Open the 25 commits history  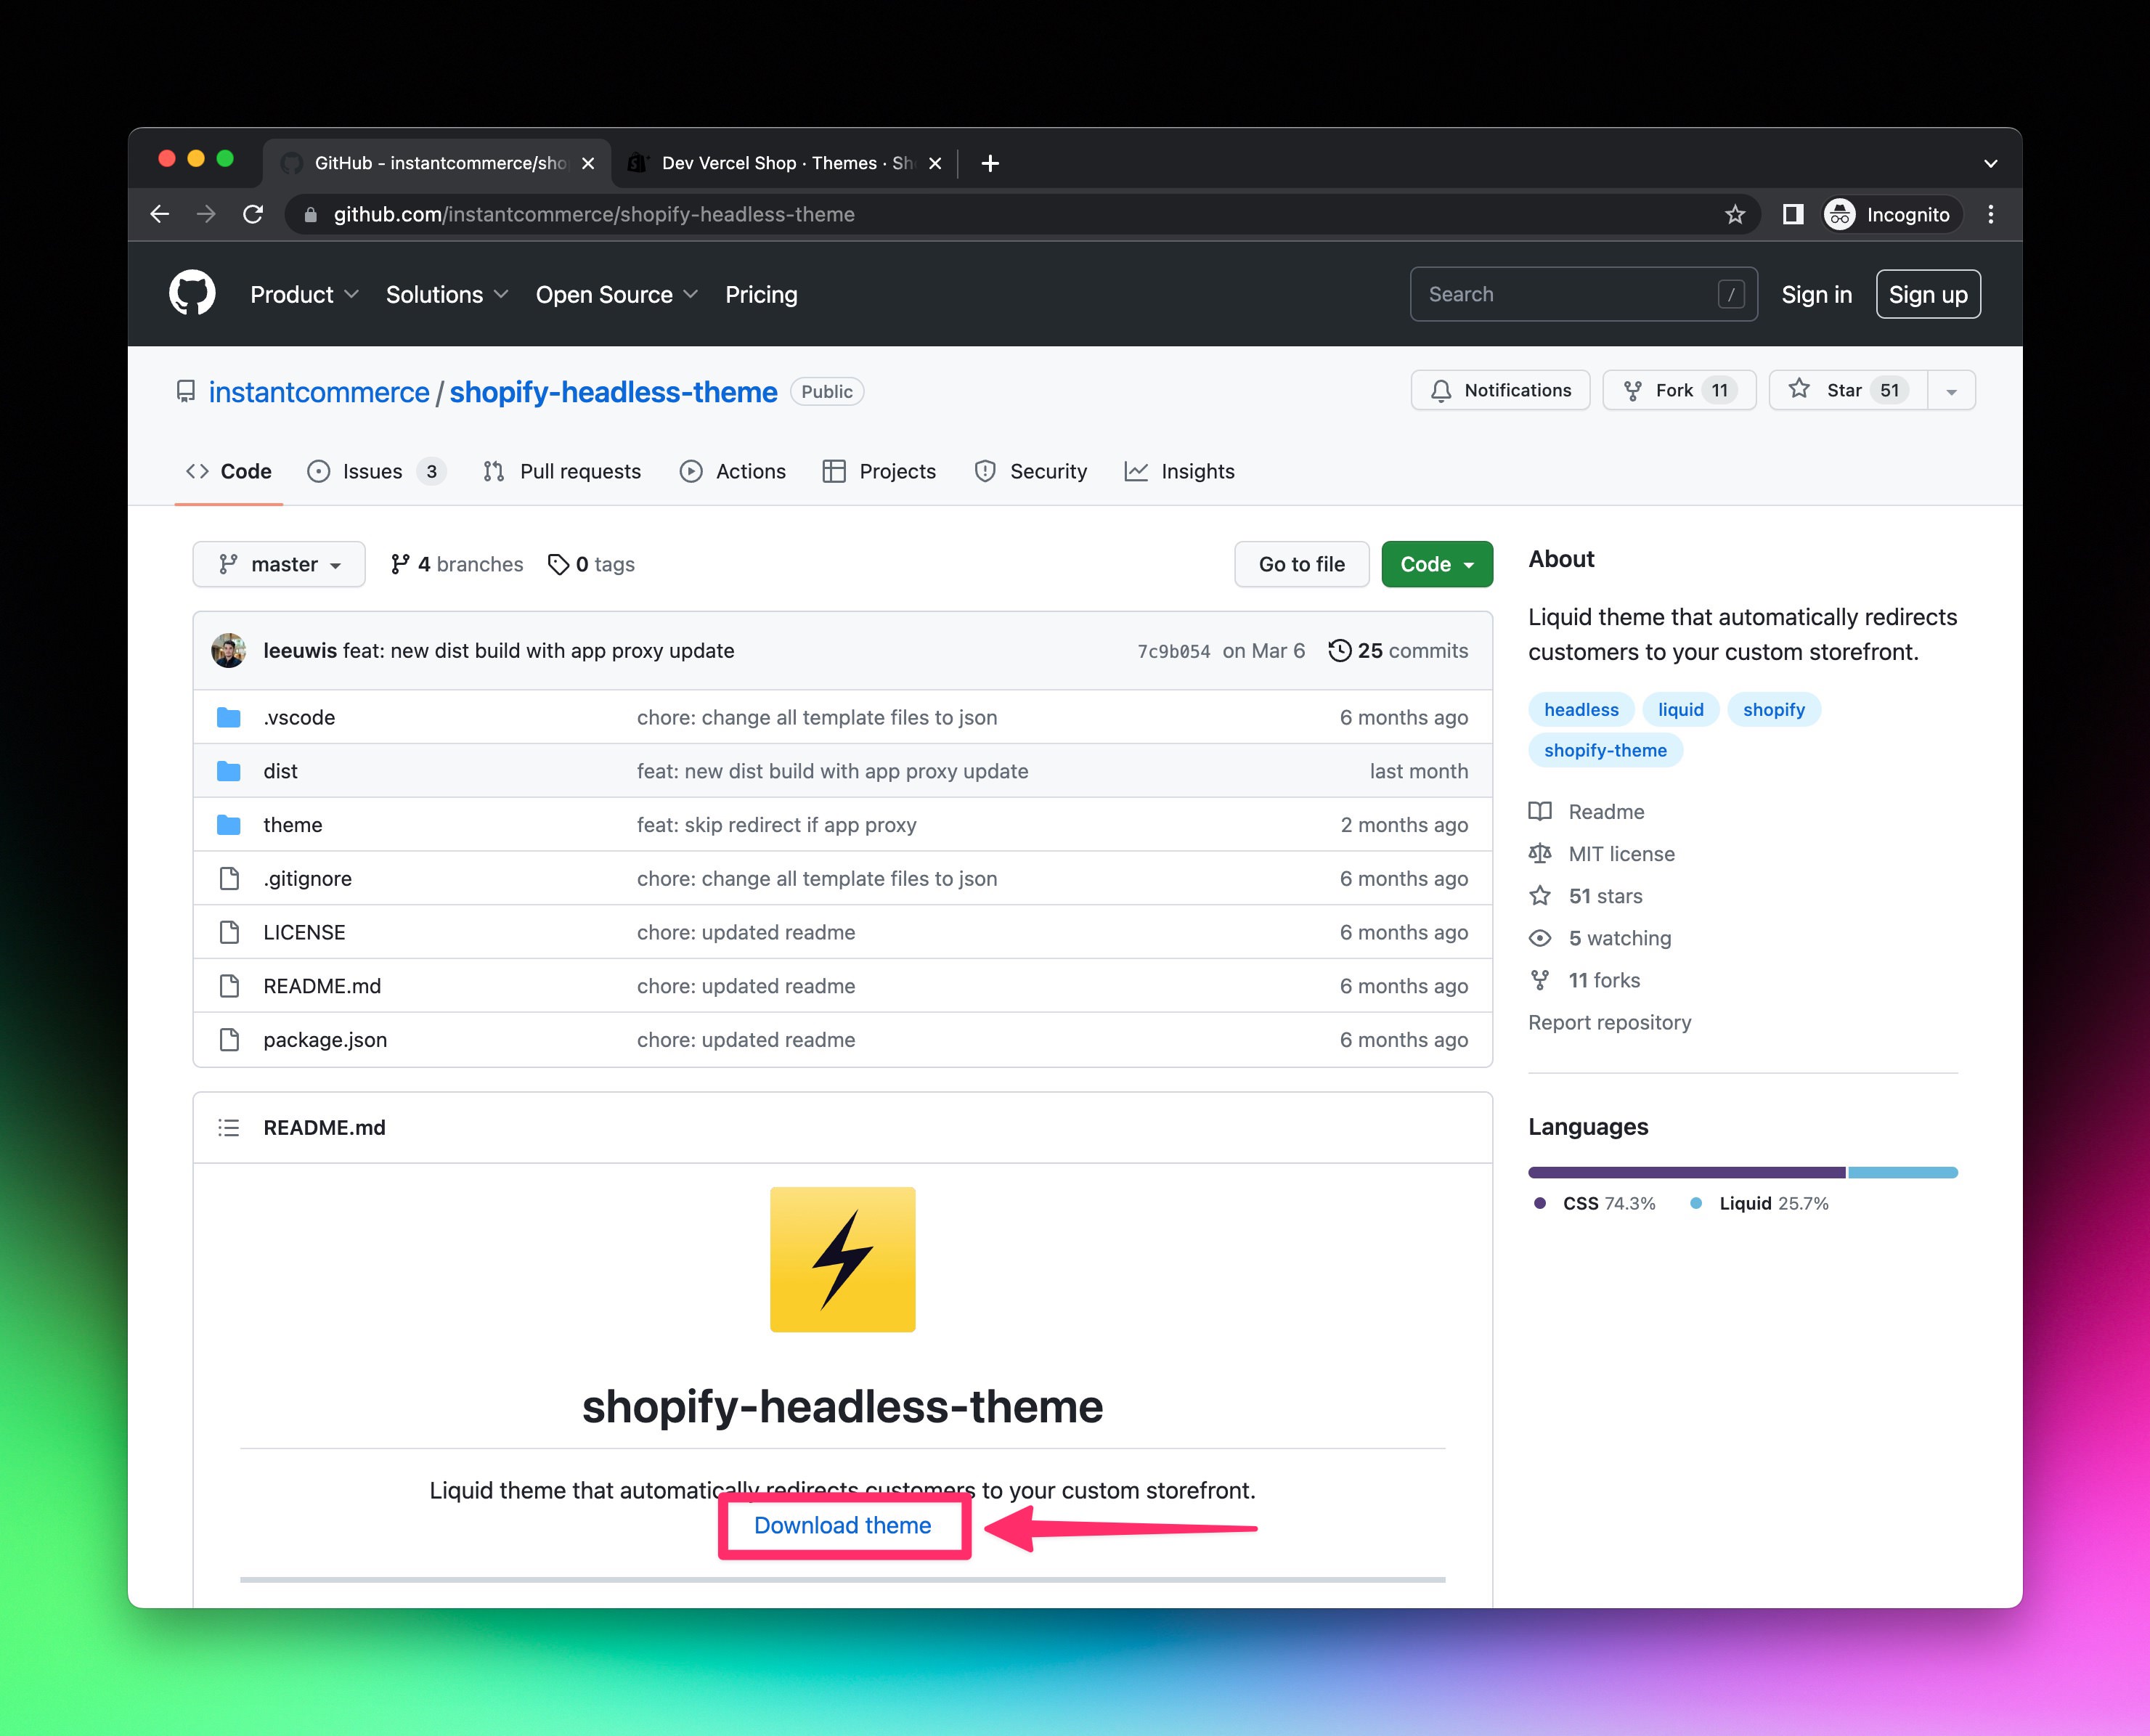point(1398,651)
